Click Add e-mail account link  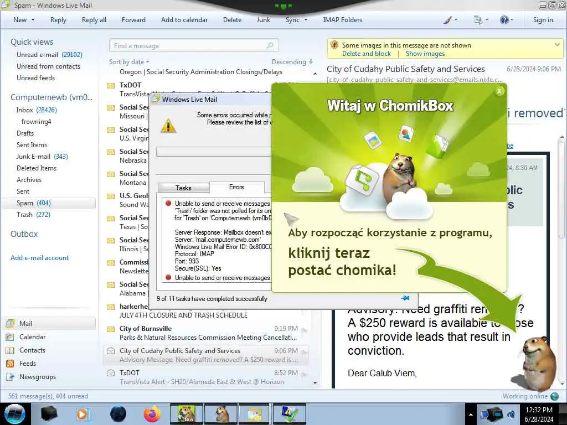click(x=39, y=258)
